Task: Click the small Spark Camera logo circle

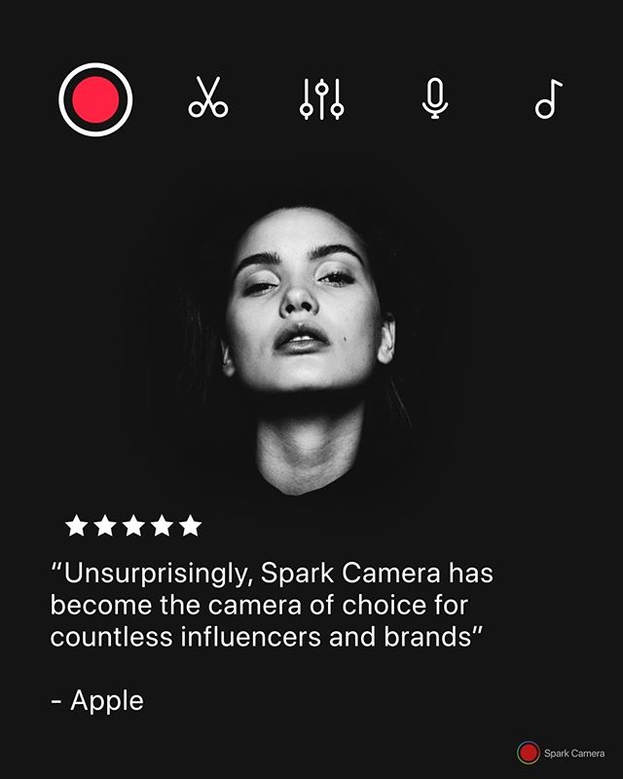Action: click(529, 753)
